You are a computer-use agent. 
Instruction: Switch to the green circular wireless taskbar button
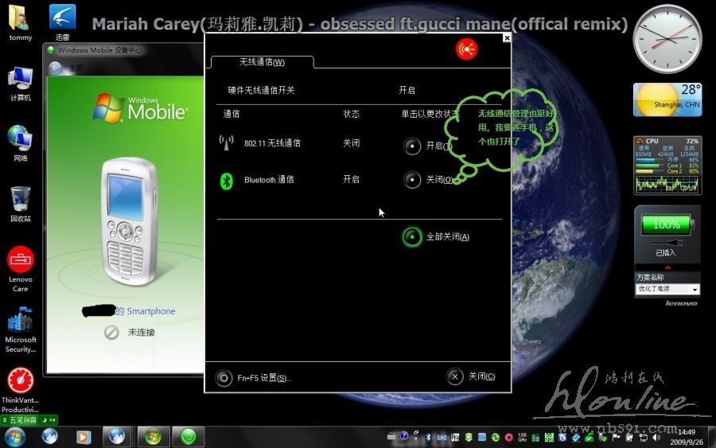188,437
